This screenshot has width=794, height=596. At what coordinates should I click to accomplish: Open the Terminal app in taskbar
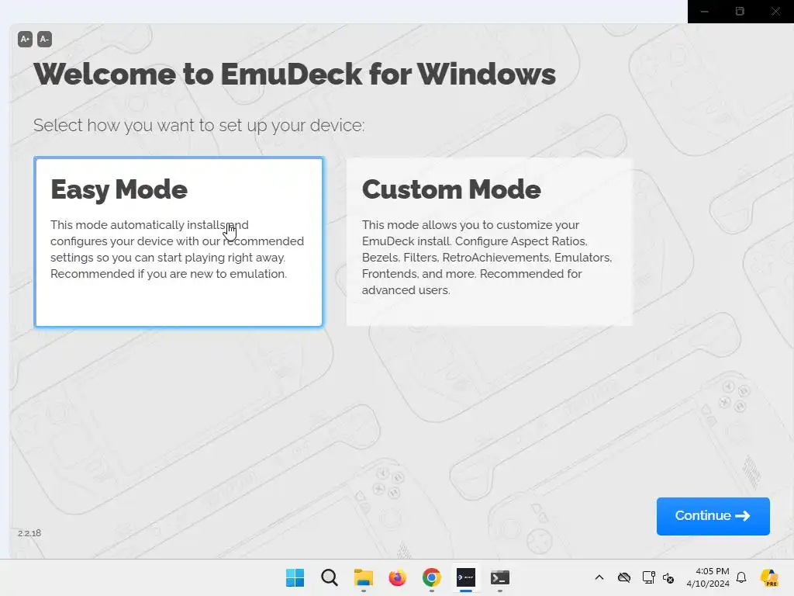click(500, 577)
